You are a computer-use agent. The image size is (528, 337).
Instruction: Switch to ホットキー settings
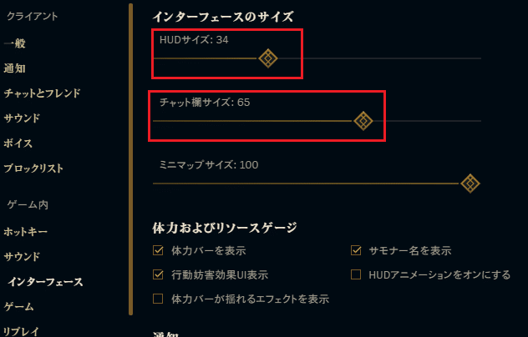click(26, 231)
